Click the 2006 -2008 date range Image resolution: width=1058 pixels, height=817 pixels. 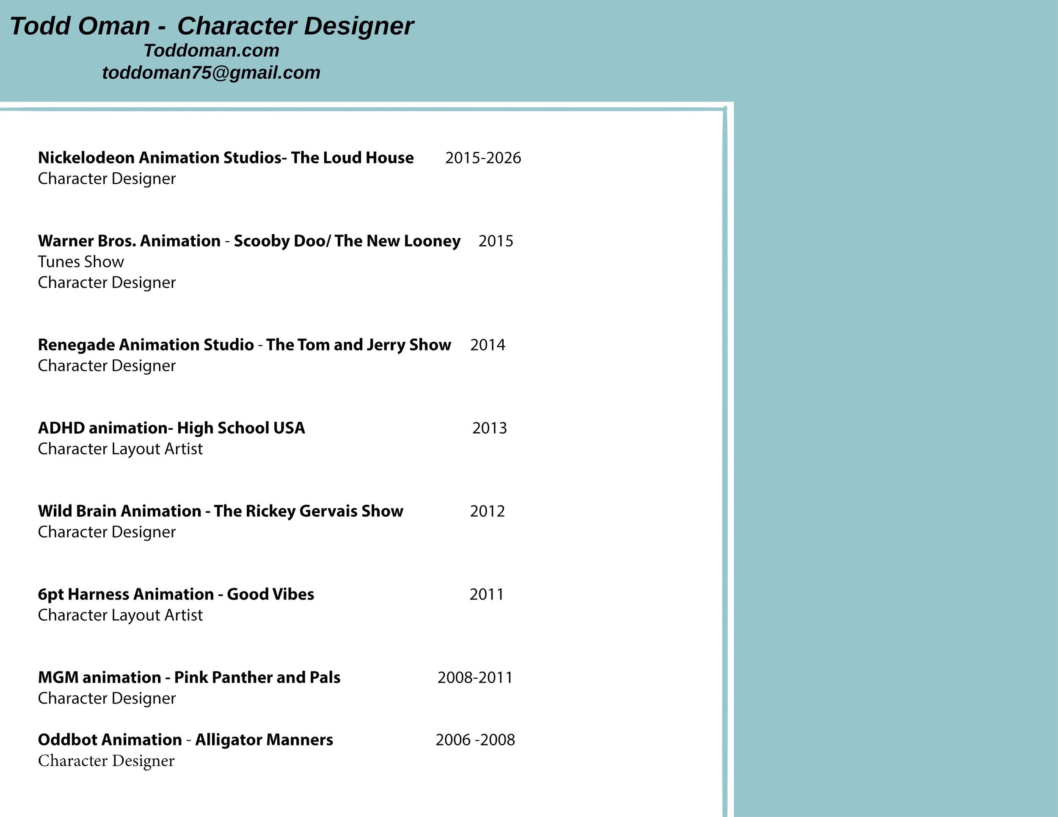[475, 740]
